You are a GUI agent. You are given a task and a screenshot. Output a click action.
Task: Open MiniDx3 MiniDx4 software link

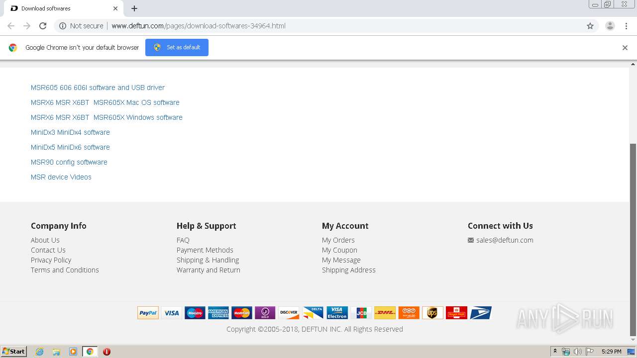coord(70,132)
